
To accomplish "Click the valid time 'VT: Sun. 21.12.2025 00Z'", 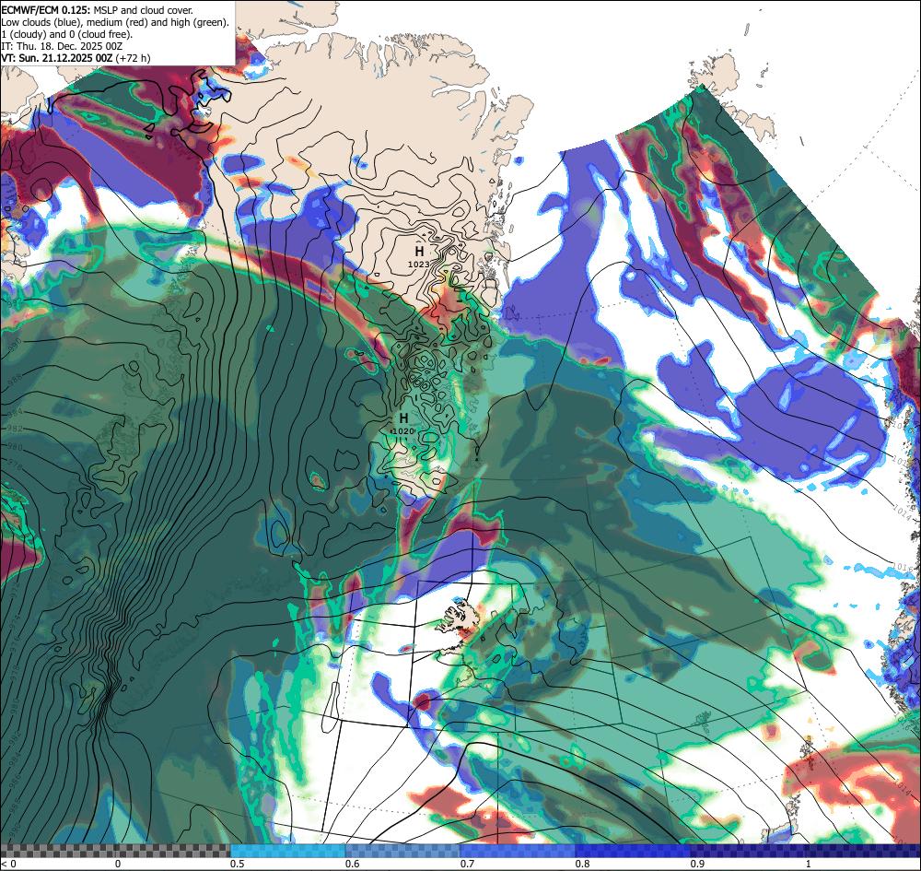I will click(x=57, y=58).
